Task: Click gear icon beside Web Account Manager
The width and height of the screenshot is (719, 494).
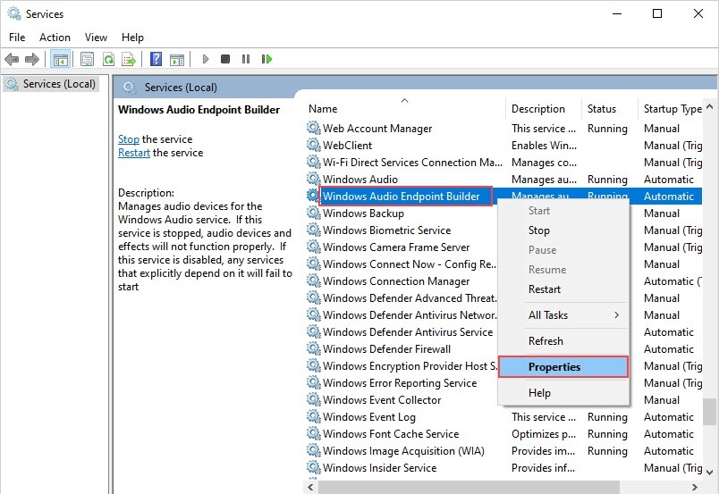Action: click(x=314, y=128)
